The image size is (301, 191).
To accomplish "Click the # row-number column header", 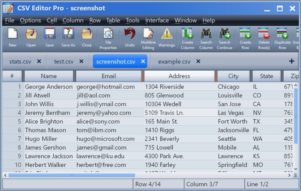I will click(x=12, y=76).
